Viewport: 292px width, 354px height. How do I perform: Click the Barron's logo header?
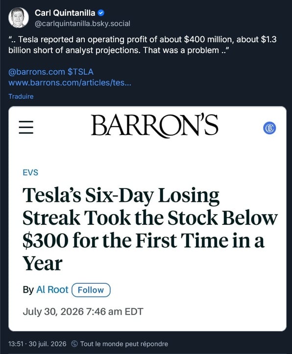coord(154,126)
